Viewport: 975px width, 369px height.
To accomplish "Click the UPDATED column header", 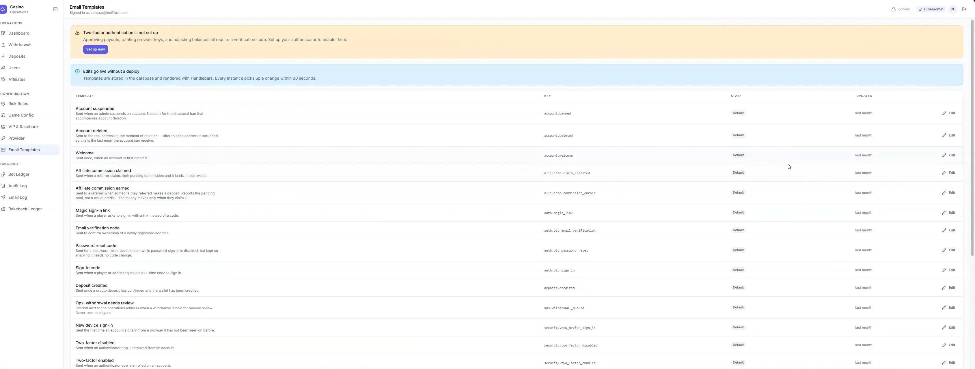I will click(864, 96).
